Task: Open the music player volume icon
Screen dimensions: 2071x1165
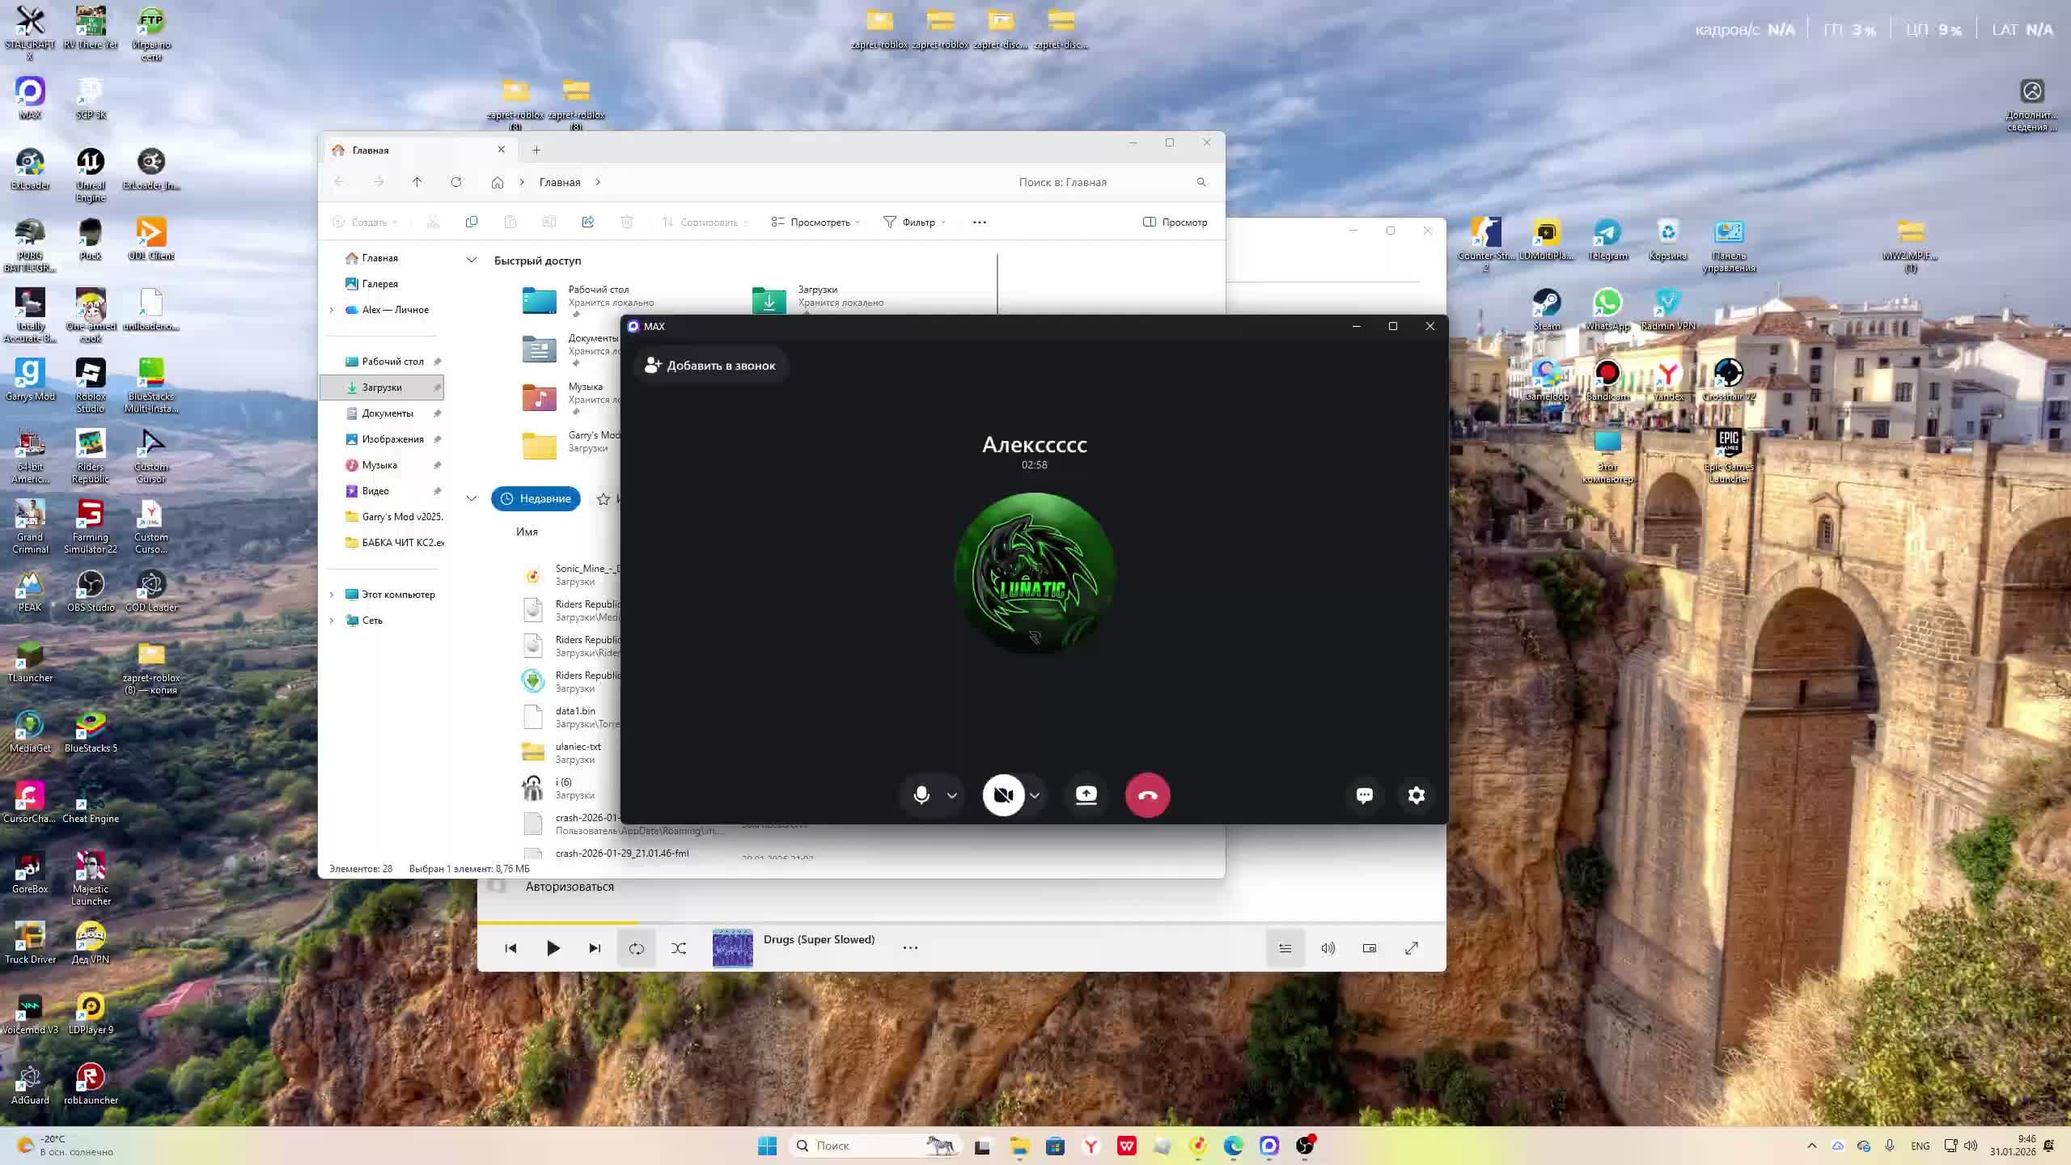Action: tap(1328, 948)
